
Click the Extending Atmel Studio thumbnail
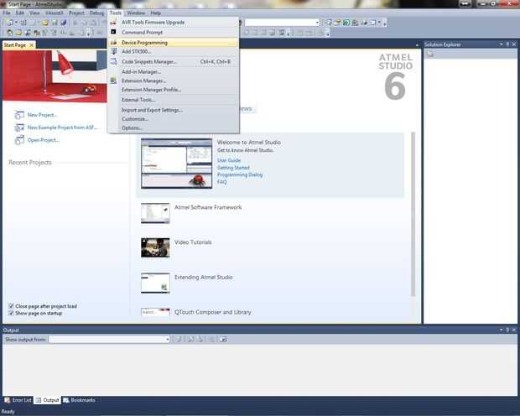[155, 283]
